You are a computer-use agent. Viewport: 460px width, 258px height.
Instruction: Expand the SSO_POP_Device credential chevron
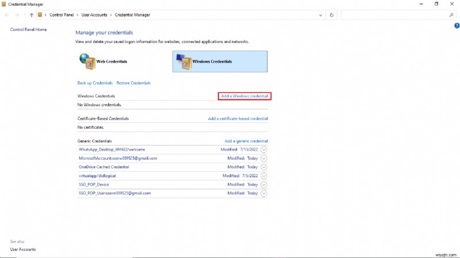[264, 184]
